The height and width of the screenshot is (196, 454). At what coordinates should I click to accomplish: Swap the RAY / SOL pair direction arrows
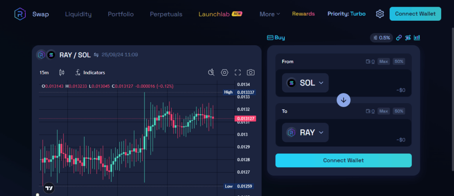click(x=96, y=55)
